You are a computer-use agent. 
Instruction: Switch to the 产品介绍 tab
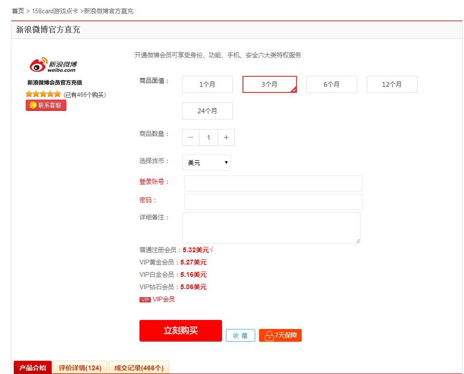click(33, 367)
